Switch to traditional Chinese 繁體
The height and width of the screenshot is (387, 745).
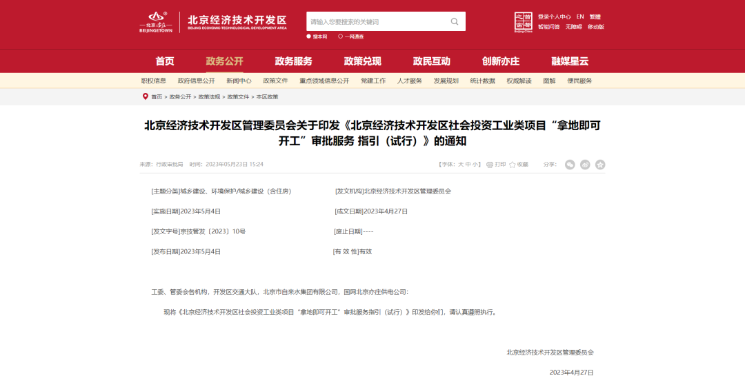click(595, 17)
